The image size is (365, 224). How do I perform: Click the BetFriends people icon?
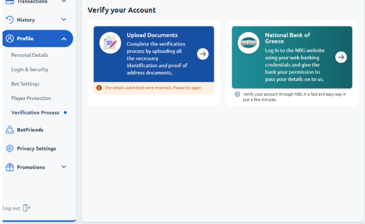click(10, 130)
